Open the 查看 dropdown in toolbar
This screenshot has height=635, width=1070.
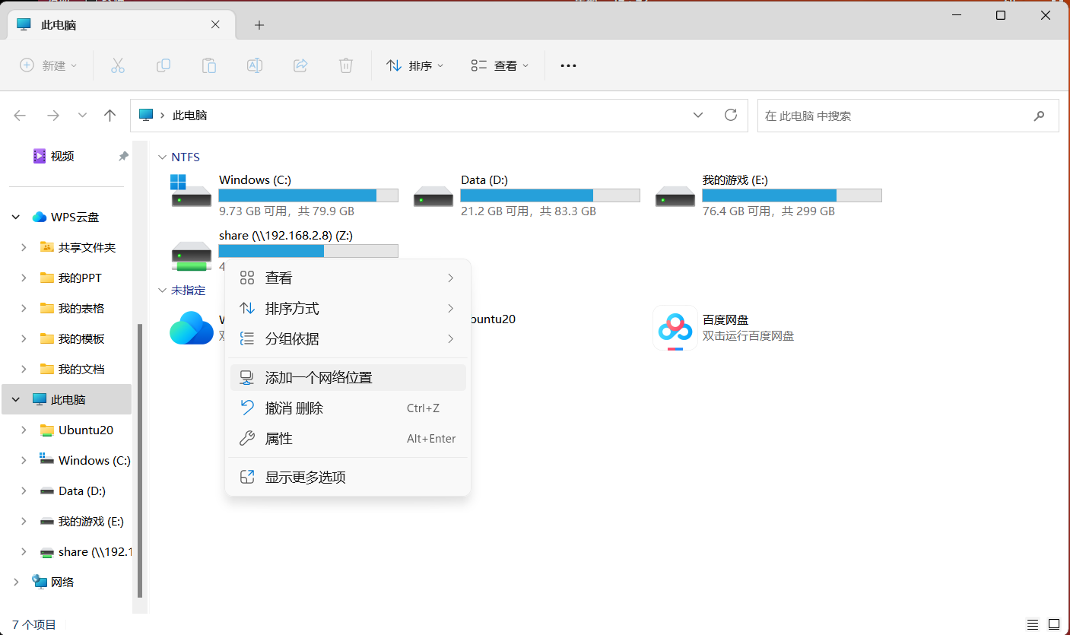point(499,65)
